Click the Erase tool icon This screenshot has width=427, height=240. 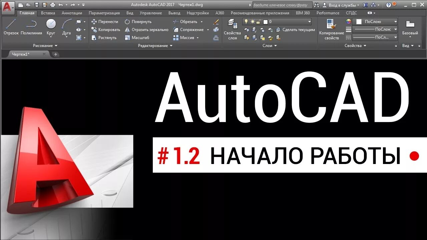(x=216, y=22)
